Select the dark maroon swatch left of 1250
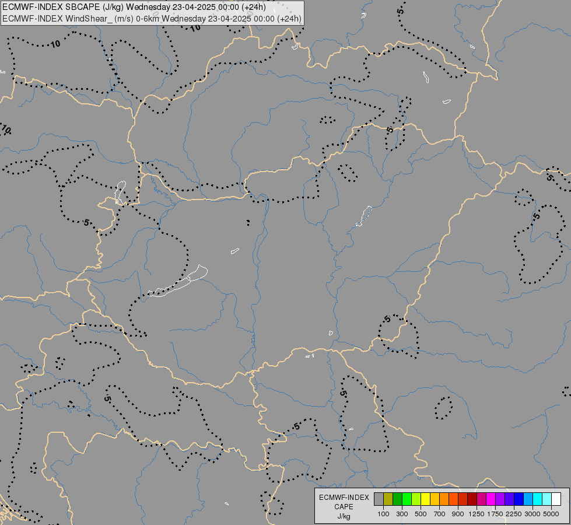Viewport: 571px width, 525px height. (472, 499)
